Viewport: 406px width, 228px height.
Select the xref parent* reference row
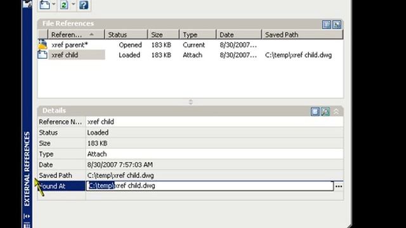pyautogui.click(x=190, y=45)
